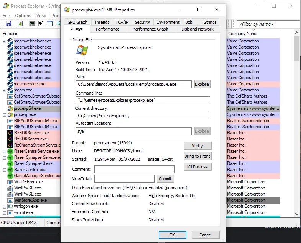Open the File menu

(x=6, y=16)
